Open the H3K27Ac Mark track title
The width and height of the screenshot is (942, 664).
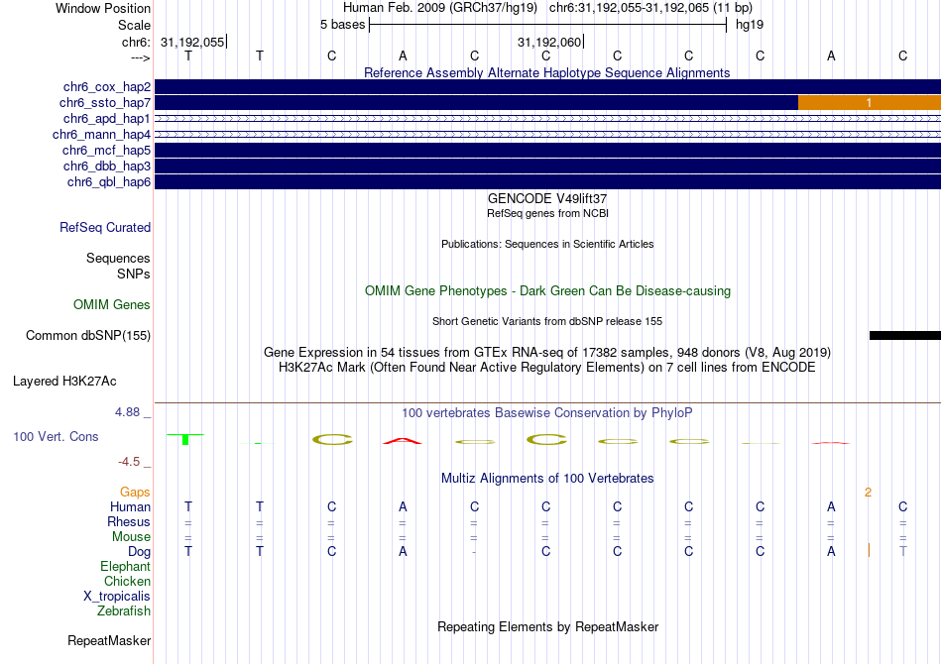547,368
